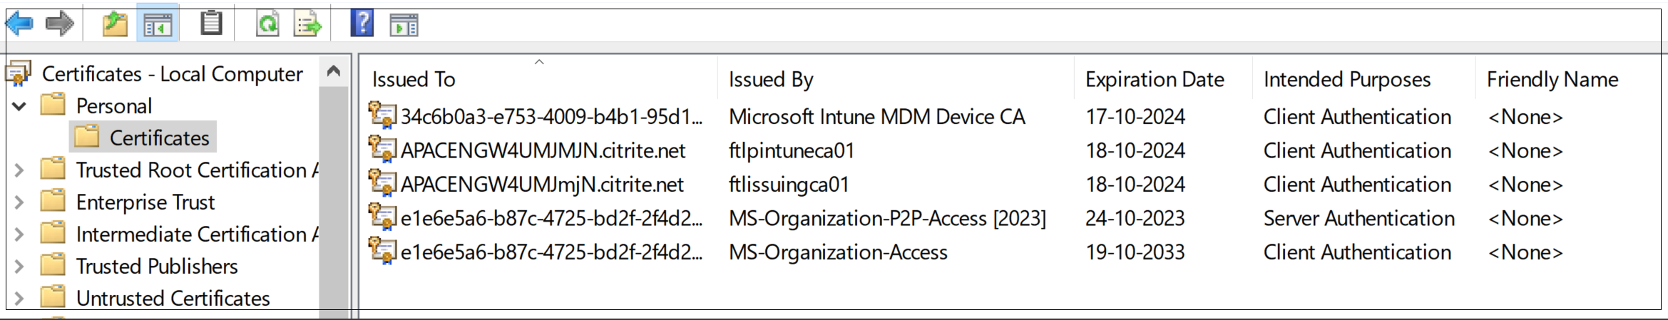Click the green Refresh icon
The width and height of the screenshot is (1668, 320).
click(x=268, y=24)
